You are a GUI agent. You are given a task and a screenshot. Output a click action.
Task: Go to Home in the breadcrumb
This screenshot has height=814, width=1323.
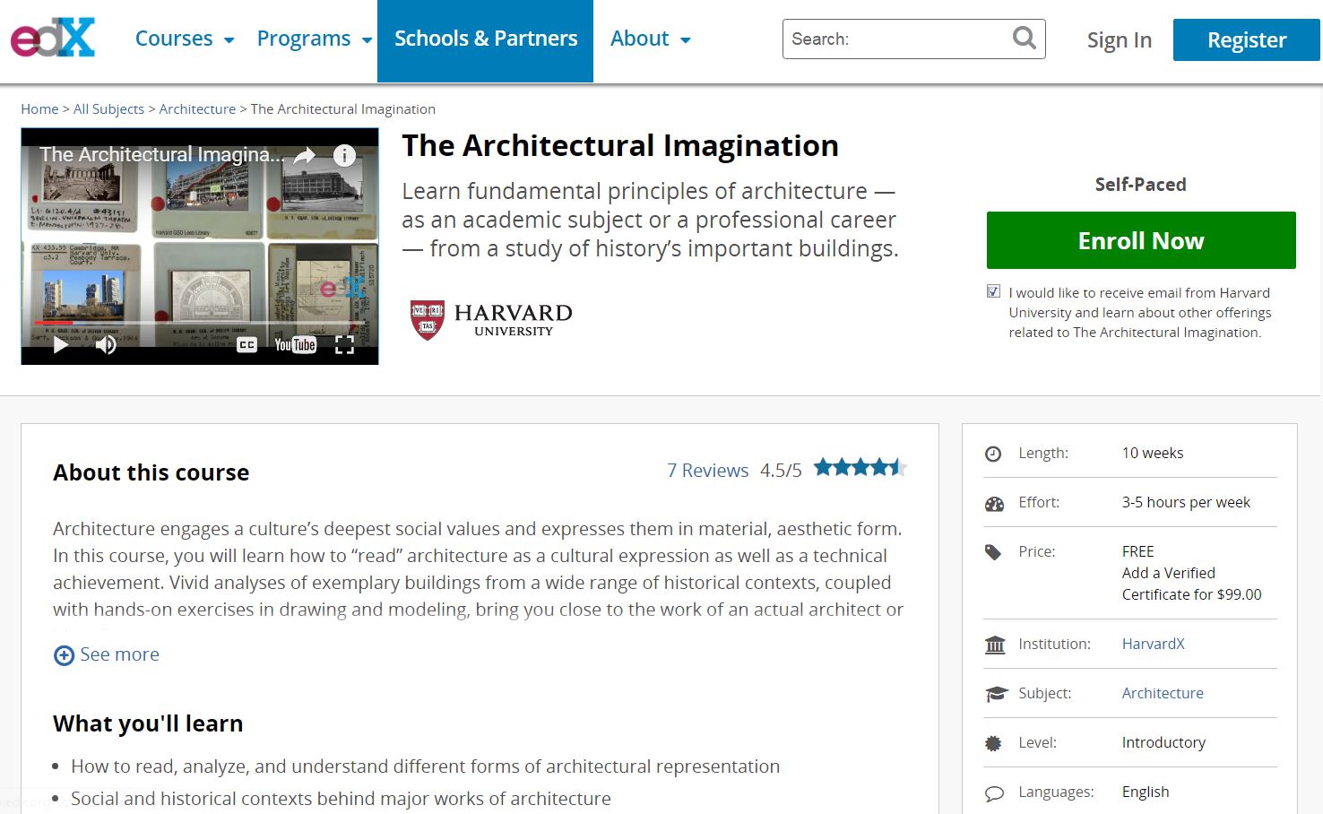[39, 108]
